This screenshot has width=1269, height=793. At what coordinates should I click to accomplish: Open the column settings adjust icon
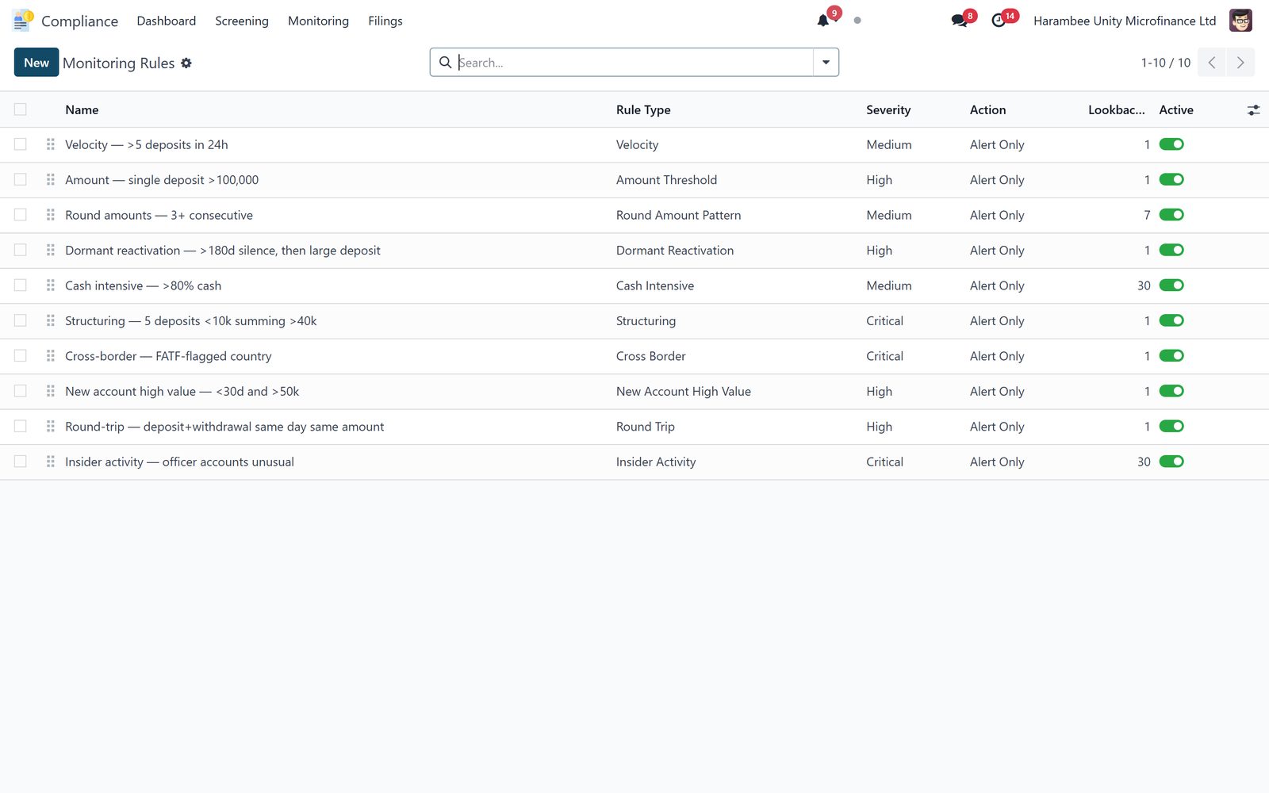point(1253,110)
